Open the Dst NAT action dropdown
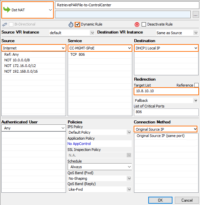 point(28,10)
